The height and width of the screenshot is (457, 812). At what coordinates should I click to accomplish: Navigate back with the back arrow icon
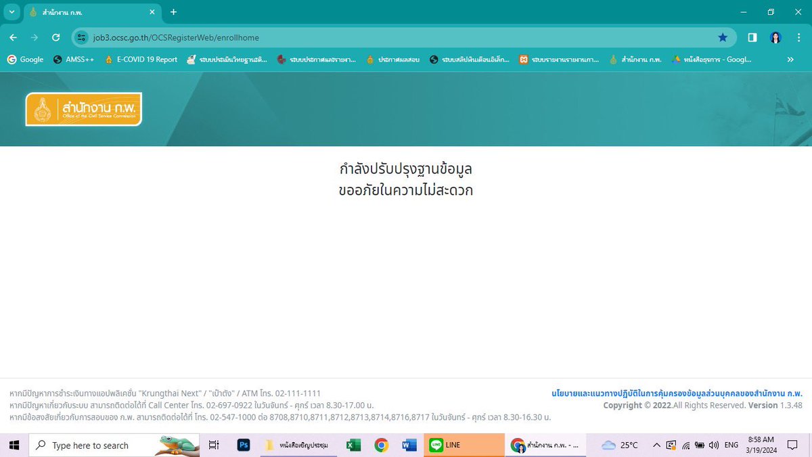pyautogui.click(x=14, y=37)
